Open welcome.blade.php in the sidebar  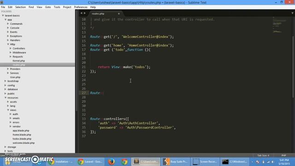click(24, 143)
